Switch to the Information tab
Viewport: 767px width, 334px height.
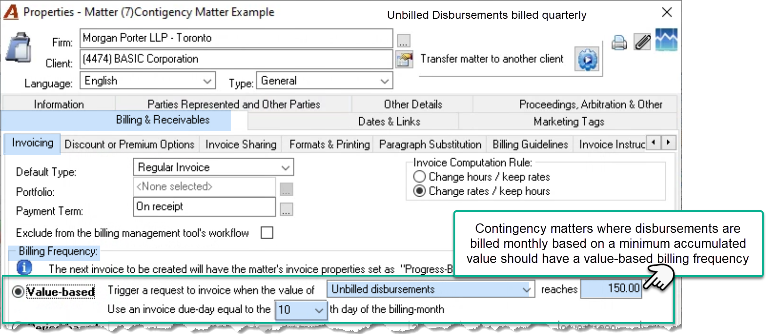pos(59,104)
